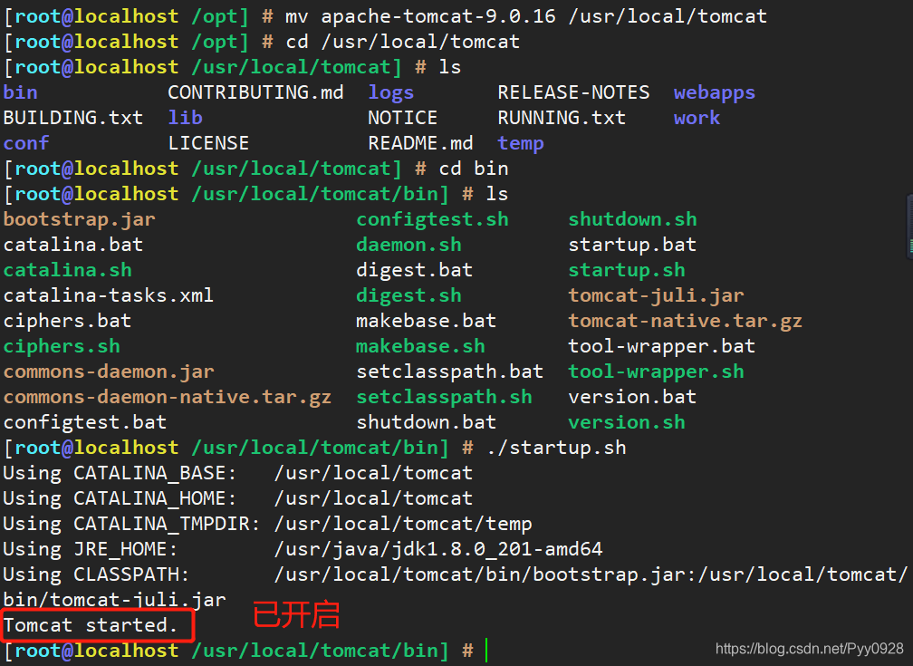The height and width of the screenshot is (666, 913).
Task: Click the configtest.bat file name
Action: (85, 423)
